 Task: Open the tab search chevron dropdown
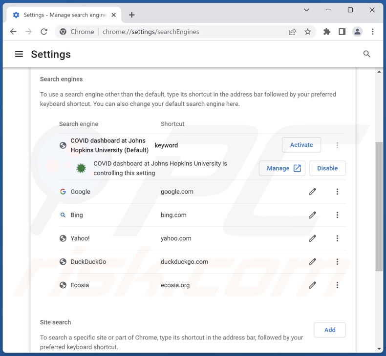[x=306, y=10]
